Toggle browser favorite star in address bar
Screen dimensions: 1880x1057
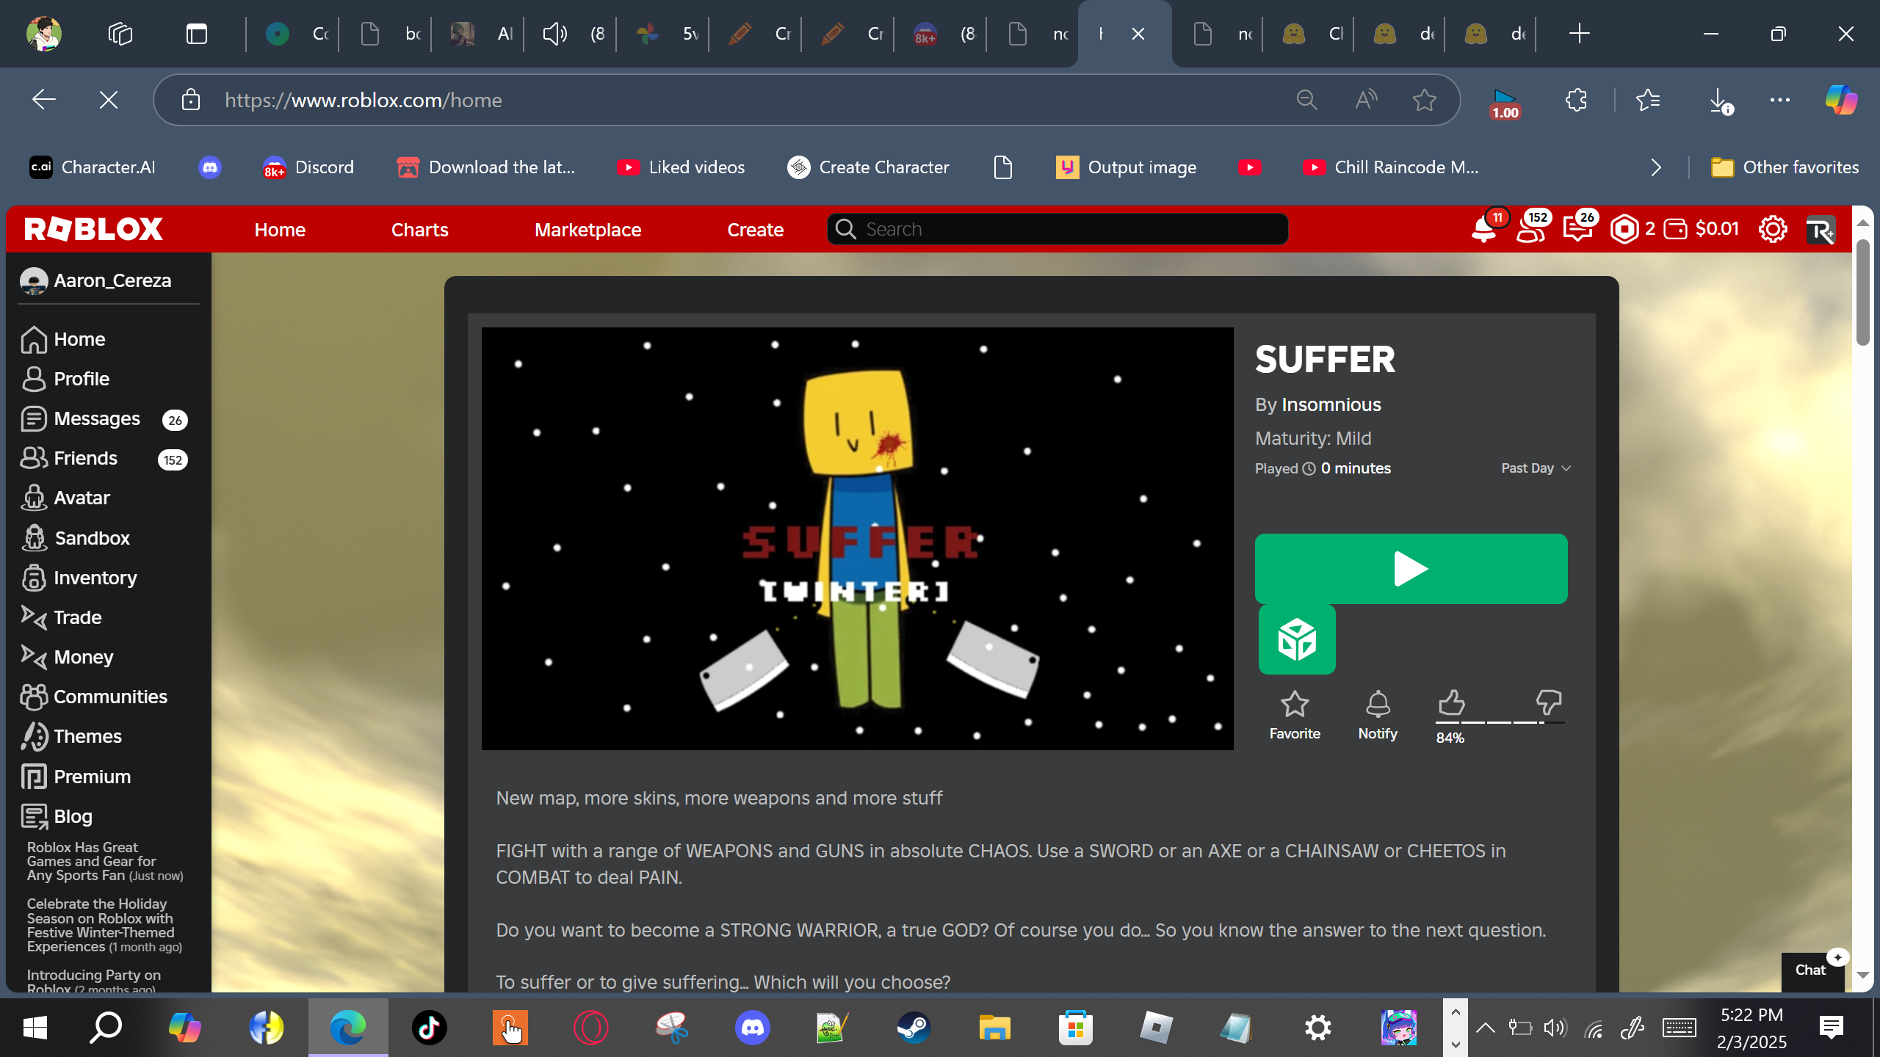pyautogui.click(x=1425, y=100)
